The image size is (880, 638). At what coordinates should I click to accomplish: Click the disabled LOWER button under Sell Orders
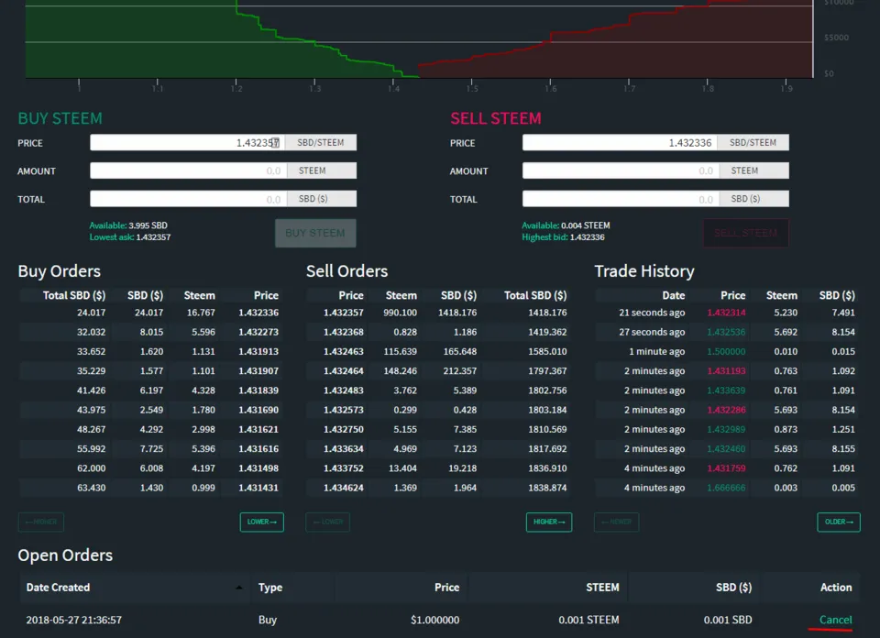328,522
